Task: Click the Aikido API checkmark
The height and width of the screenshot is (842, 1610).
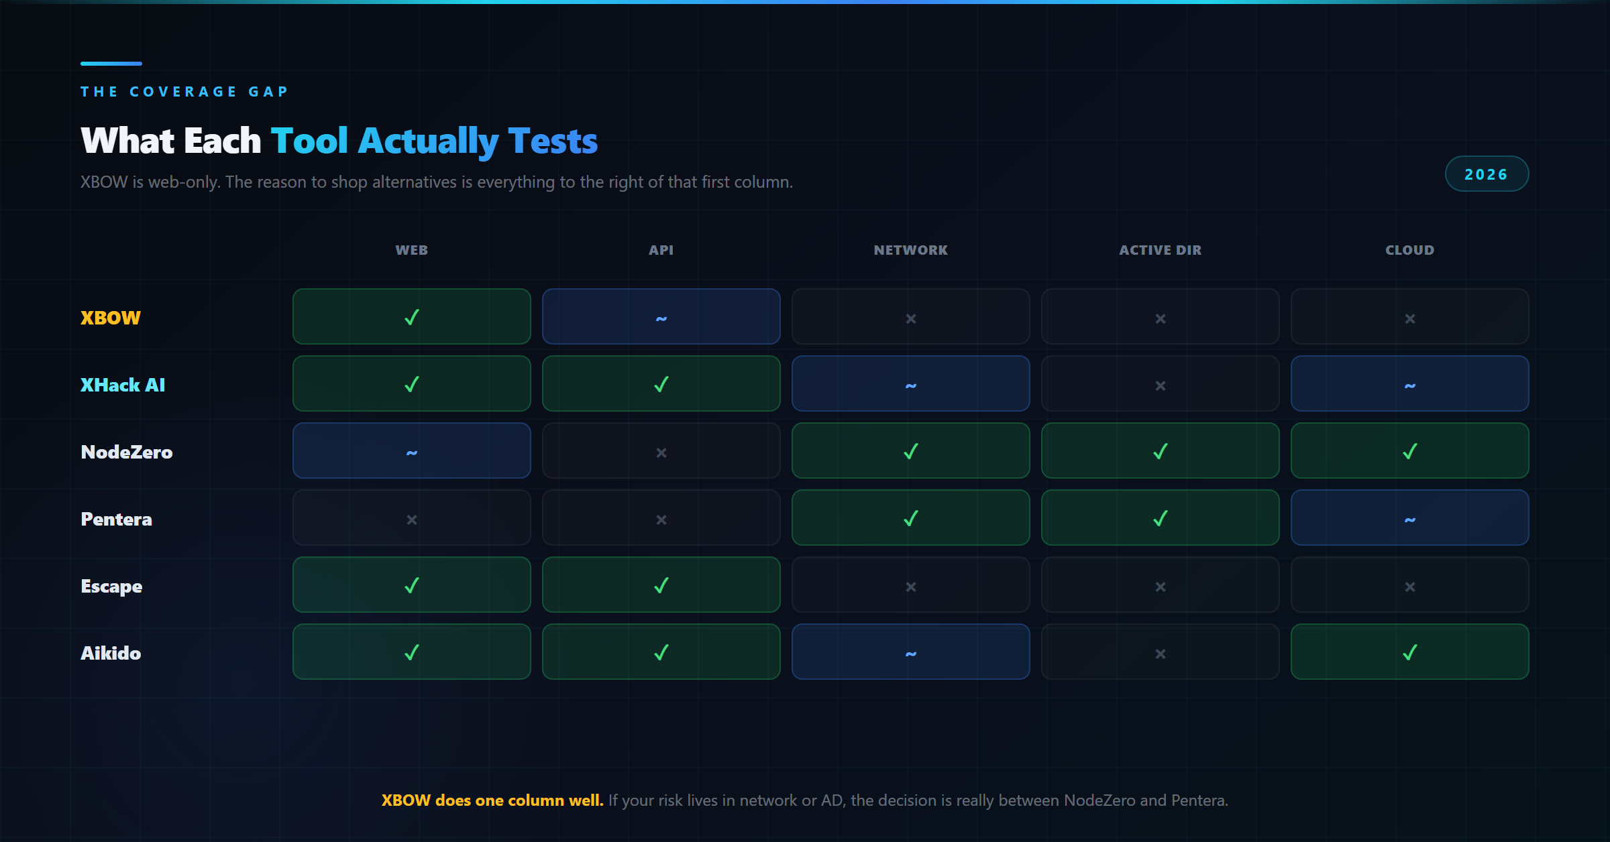Action: pos(661,652)
